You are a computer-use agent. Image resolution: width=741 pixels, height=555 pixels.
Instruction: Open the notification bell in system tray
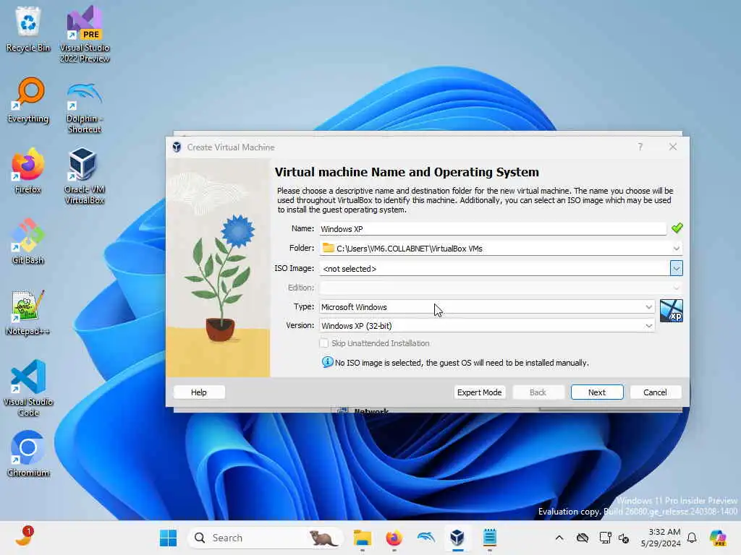tap(692, 538)
